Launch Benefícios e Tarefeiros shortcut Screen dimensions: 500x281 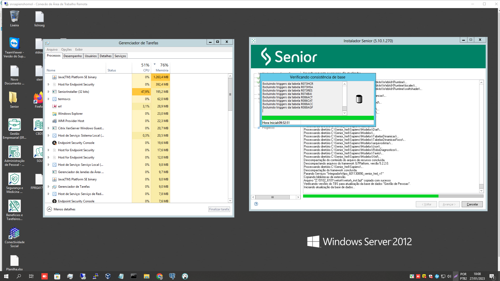click(14, 210)
